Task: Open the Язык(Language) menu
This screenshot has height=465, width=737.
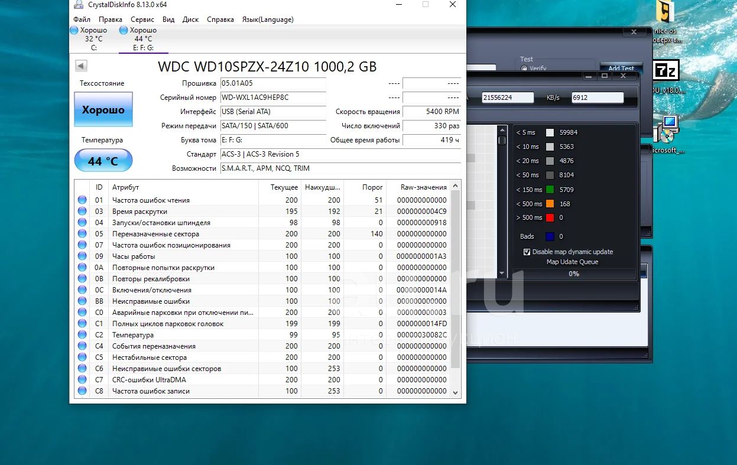Action: coord(268,19)
